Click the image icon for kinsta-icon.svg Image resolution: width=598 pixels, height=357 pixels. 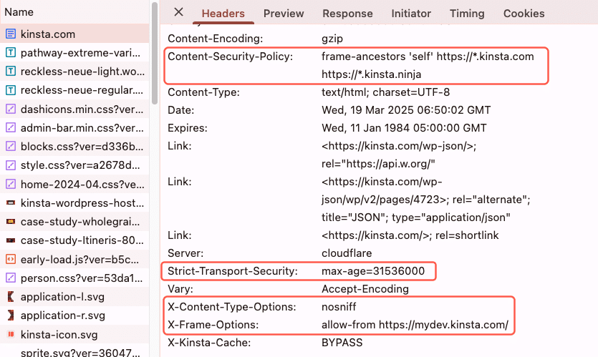click(11, 334)
